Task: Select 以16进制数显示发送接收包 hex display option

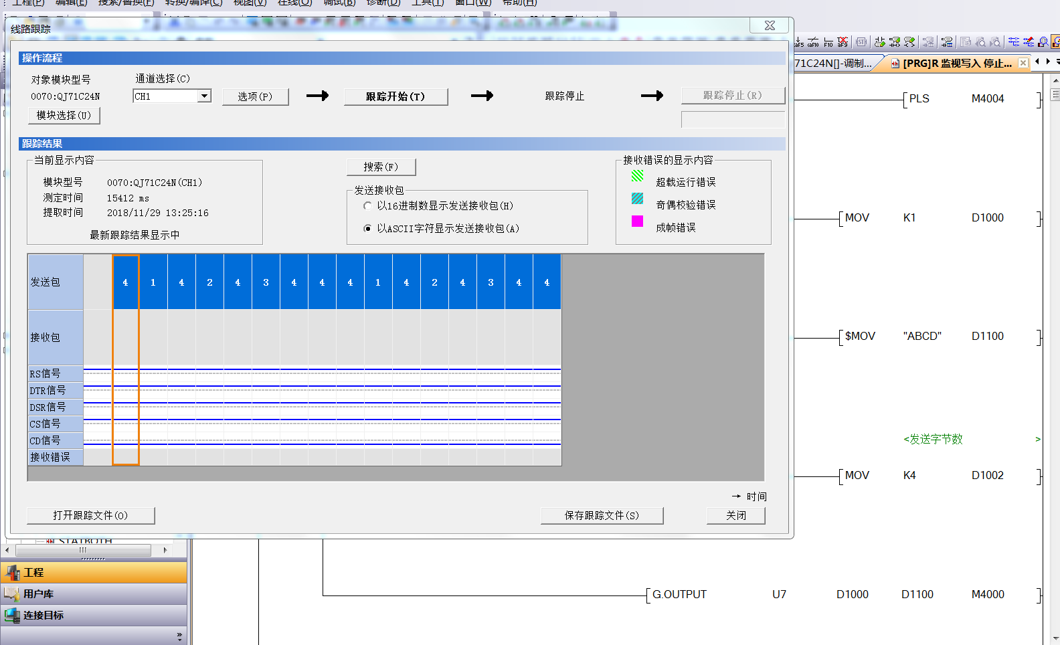Action: tap(367, 206)
